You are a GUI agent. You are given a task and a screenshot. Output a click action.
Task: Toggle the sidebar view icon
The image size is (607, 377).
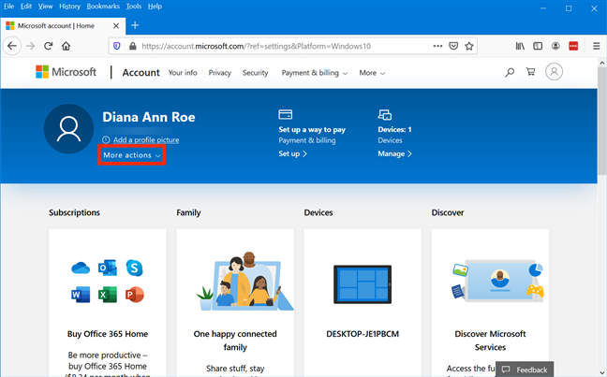(x=538, y=46)
